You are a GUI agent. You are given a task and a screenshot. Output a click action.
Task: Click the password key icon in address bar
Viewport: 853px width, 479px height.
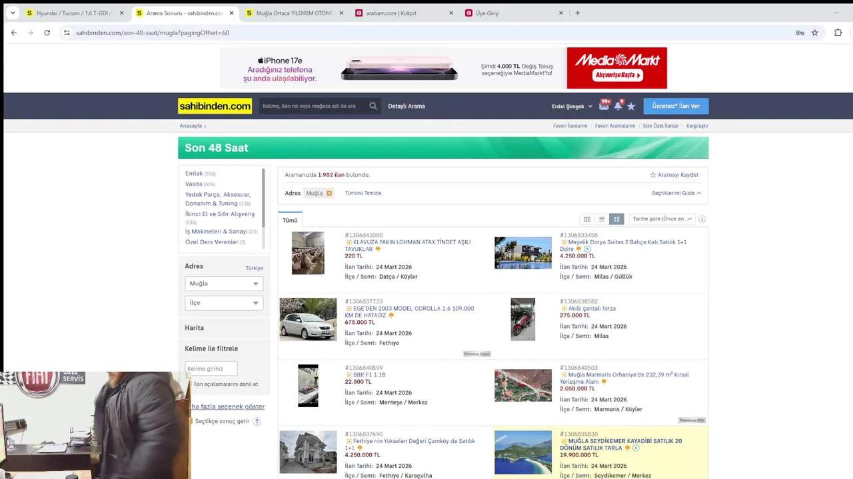click(x=800, y=33)
